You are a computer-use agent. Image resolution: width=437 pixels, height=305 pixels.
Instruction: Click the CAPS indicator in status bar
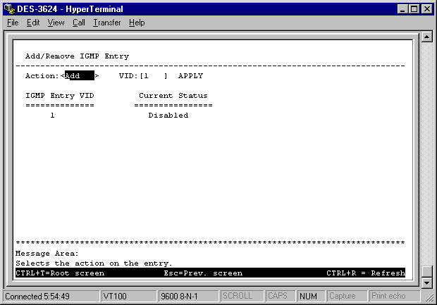[x=278, y=297]
